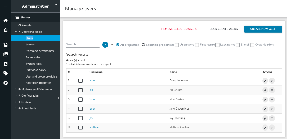Open list action icon for irina
This screenshot has height=139, width=287.
272,99
